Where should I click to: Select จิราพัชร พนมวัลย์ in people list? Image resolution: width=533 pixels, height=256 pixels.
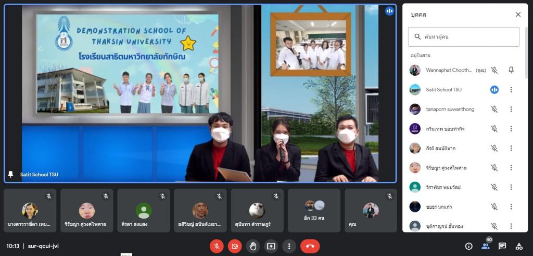pyautogui.click(x=443, y=187)
